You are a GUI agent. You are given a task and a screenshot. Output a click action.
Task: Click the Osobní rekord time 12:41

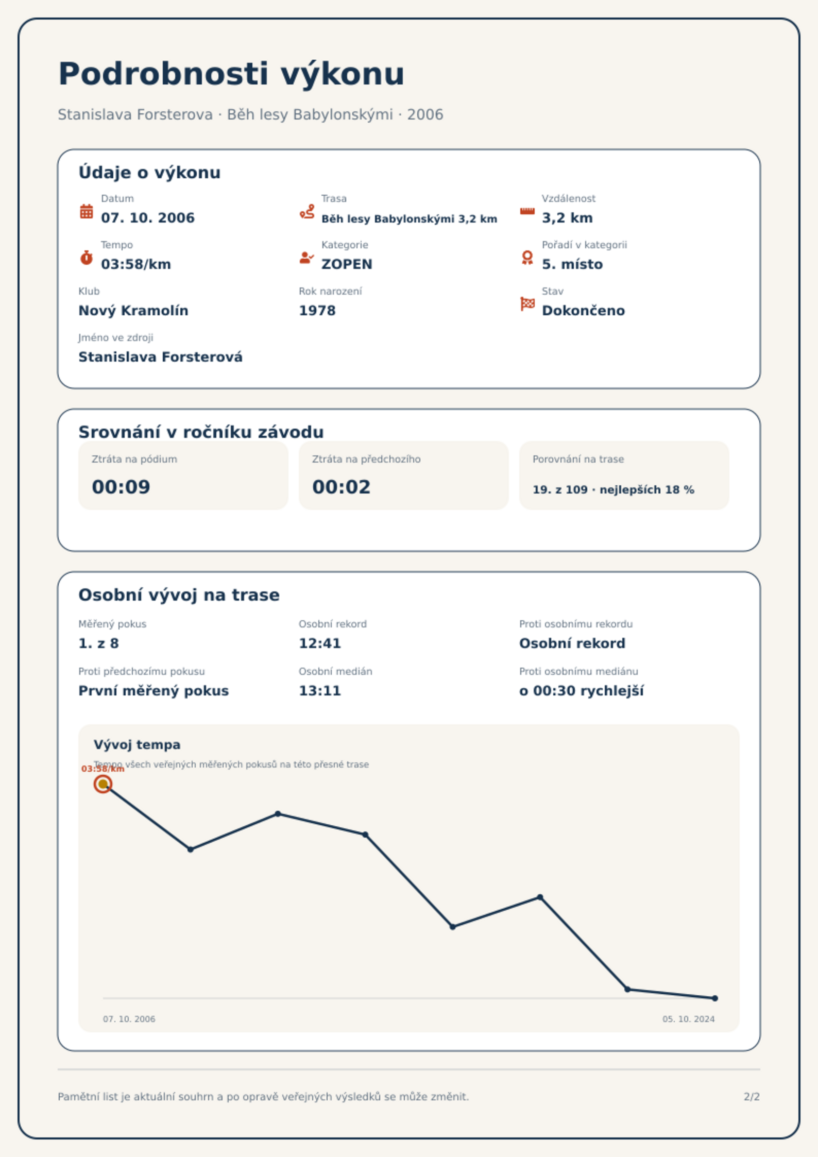(x=320, y=643)
